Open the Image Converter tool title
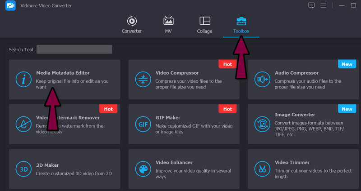The width and height of the screenshot is (361, 191). (x=295, y=115)
